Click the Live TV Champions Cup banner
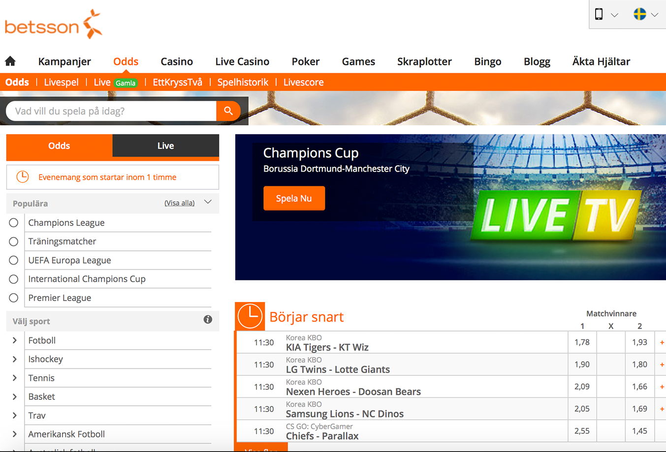 click(450, 207)
